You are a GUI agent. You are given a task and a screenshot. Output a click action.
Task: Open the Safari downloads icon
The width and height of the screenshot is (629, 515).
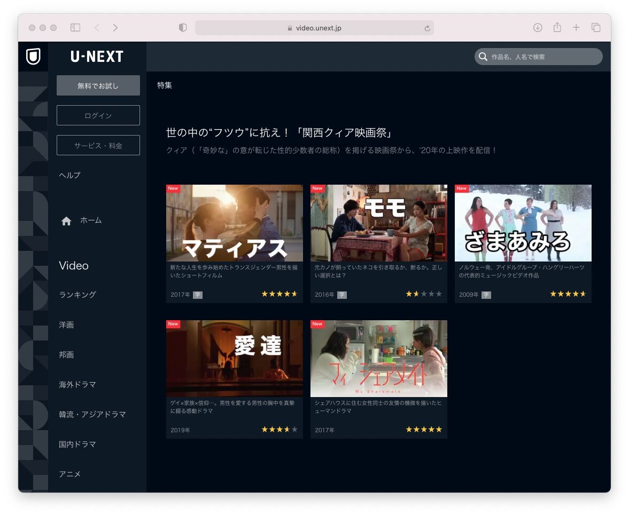coord(538,27)
